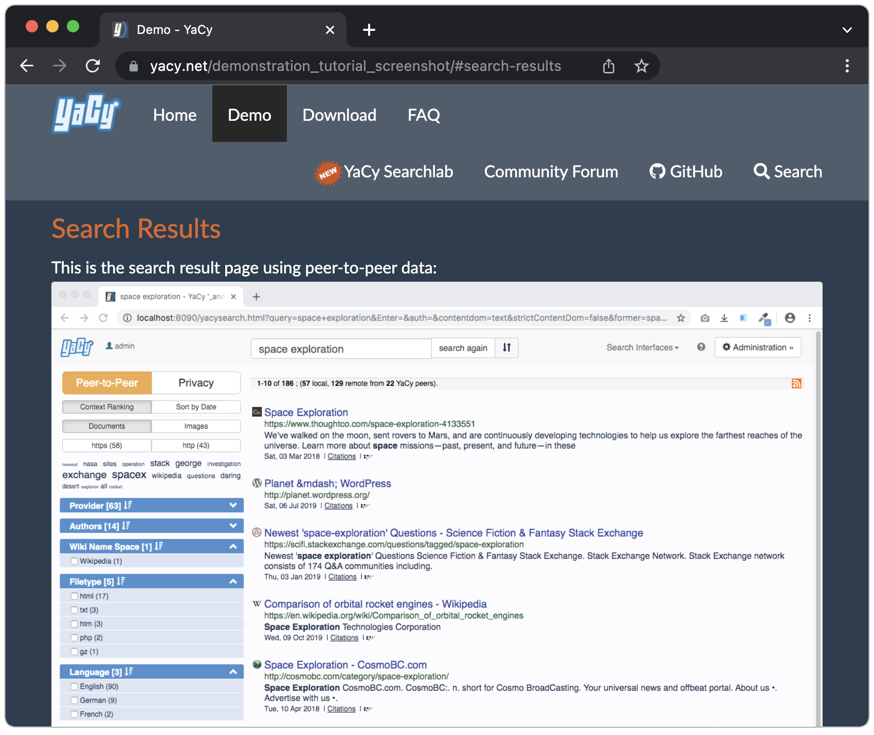Image resolution: width=874 pixels, height=735 pixels.
Task: Reload the page with refresh icon
Action: click(93, 66)
